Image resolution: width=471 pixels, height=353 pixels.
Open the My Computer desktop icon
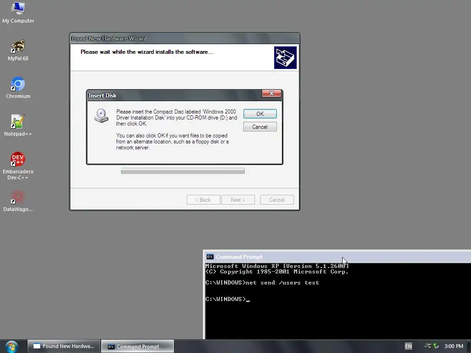pyautogui.click(x=18, y=12)
